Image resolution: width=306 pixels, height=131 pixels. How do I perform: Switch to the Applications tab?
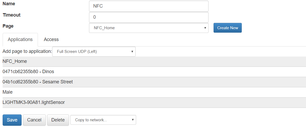coord(20,39)
